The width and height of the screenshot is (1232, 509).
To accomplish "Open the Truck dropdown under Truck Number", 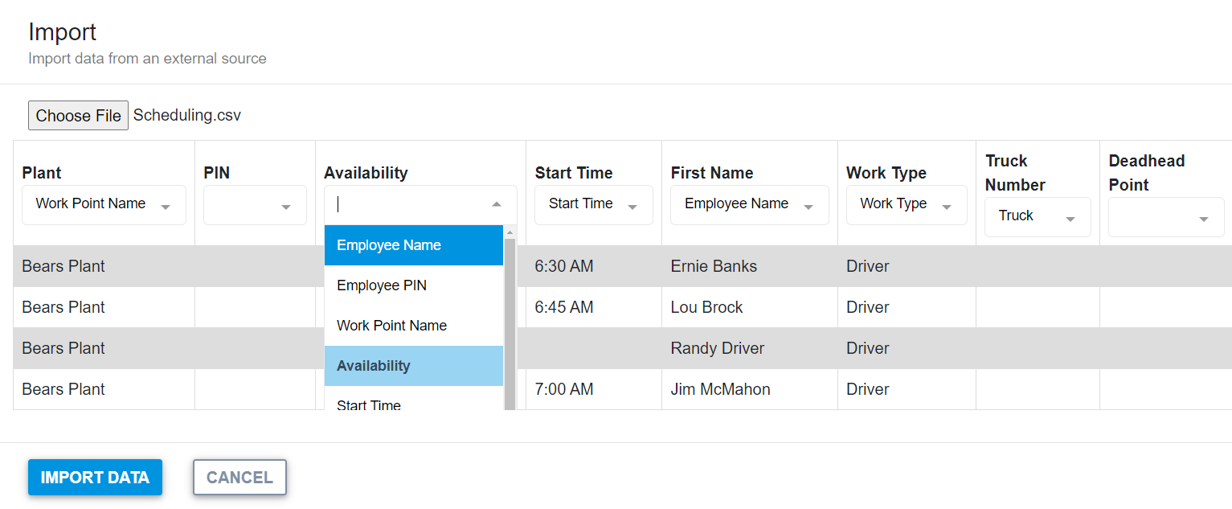I will (1037, 216).
